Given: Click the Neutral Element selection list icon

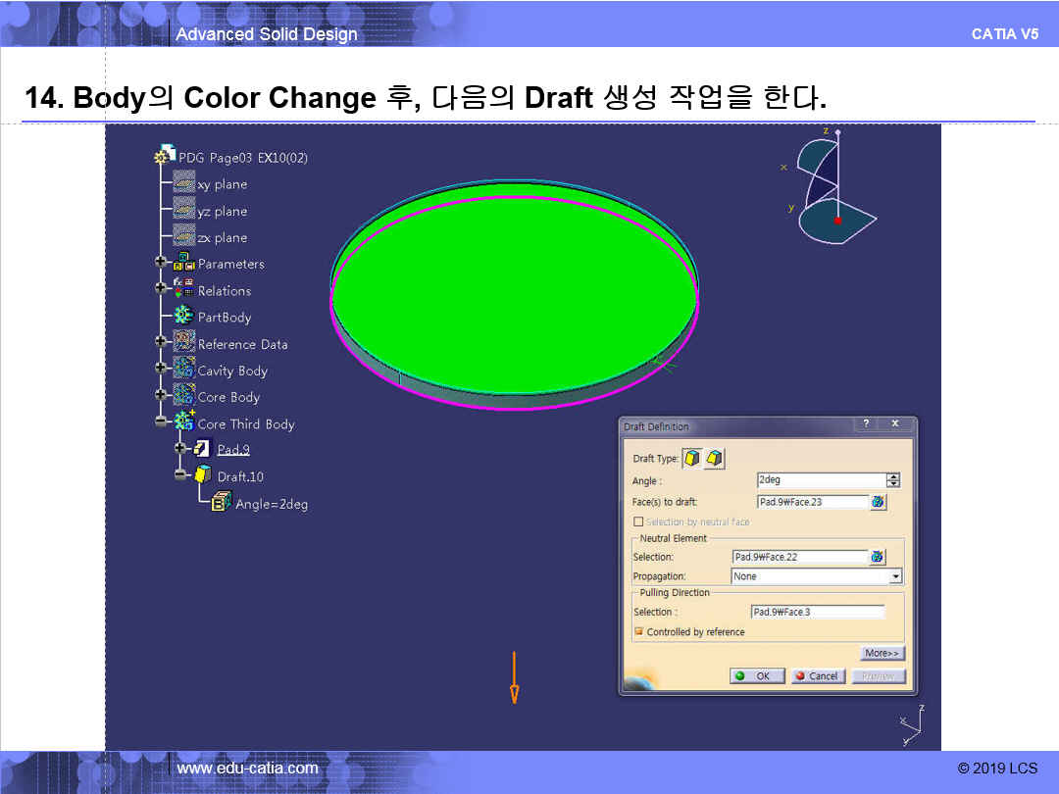Looking at the screenshot, I should pos(878,557).
